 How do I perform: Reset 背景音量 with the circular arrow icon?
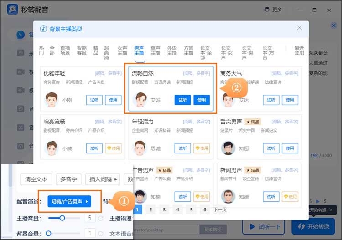[101, 234]
